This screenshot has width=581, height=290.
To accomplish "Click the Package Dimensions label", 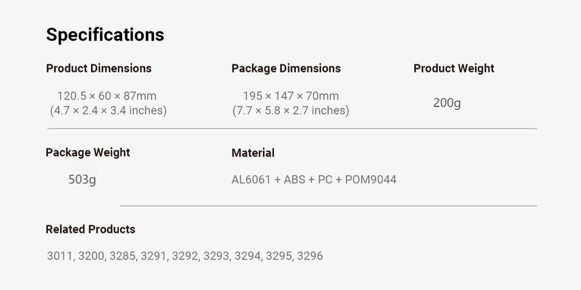I will [286, 69].
